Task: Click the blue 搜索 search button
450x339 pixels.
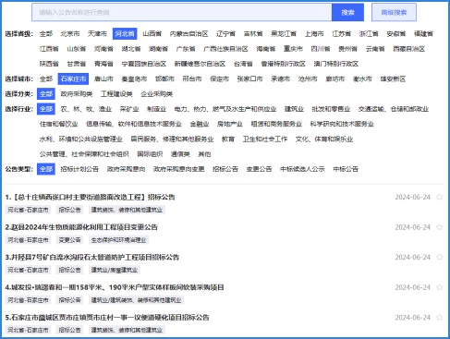Action: (347, 12)
